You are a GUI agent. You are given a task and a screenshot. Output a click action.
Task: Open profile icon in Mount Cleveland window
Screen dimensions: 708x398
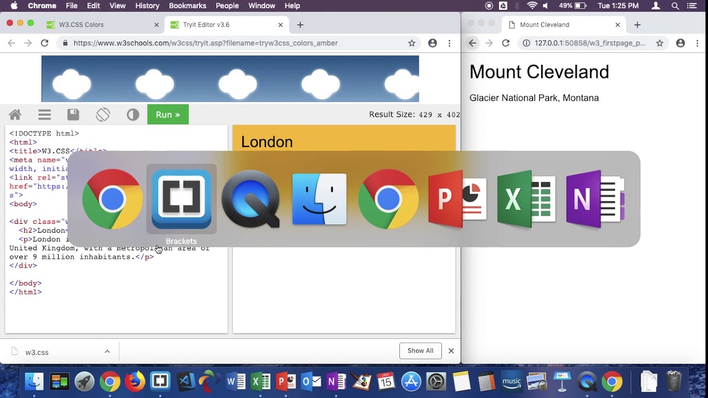[x=681, y=43]
